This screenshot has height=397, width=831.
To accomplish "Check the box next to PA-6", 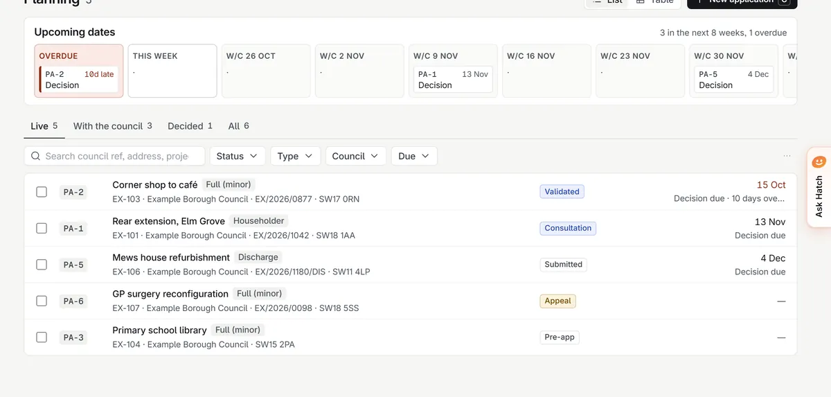I will [x=42, y=301].
